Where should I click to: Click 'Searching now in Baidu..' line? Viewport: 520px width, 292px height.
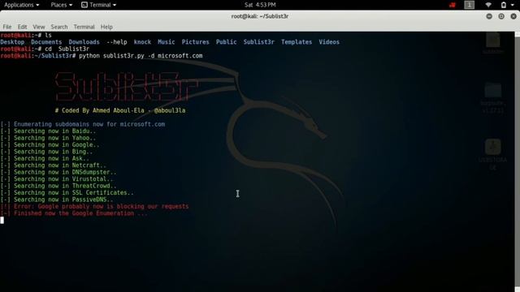[x=48, y=131]
